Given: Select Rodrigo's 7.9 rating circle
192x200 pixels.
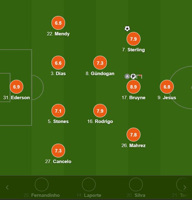Looking at the screenshot, I should coord(100,110).
